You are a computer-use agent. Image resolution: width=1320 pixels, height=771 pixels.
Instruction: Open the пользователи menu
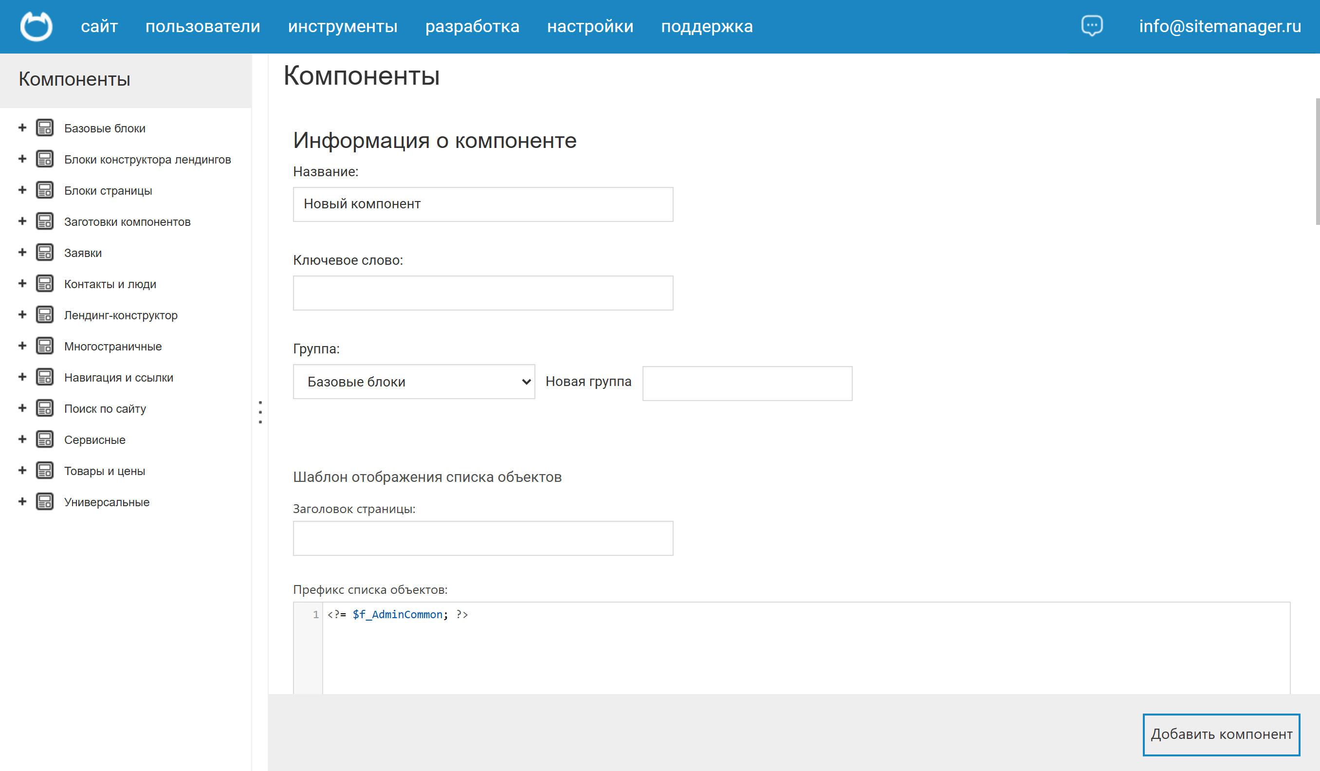click(x=202, y=26)
